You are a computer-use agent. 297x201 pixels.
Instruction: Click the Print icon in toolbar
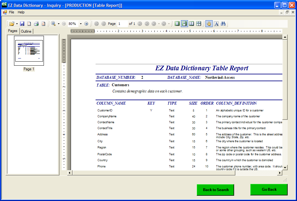click(x=36, y=24)
